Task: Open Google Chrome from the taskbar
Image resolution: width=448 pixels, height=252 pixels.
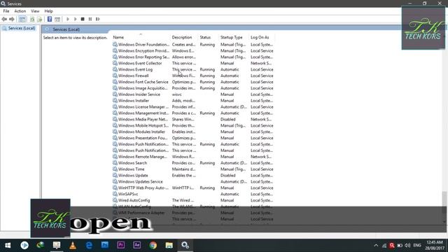Action: [153, 245]
